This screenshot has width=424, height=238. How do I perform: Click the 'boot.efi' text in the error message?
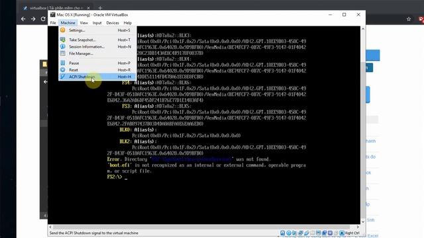[119, 165]
